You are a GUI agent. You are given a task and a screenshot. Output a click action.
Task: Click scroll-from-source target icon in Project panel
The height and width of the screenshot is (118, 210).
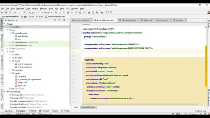(55, 20)
